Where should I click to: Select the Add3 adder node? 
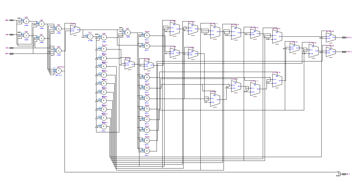tap(42, 24)
